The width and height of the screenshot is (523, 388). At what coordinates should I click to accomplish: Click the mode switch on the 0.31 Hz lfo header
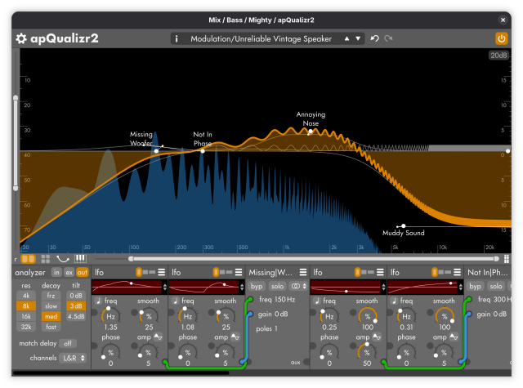coord(441,272)
